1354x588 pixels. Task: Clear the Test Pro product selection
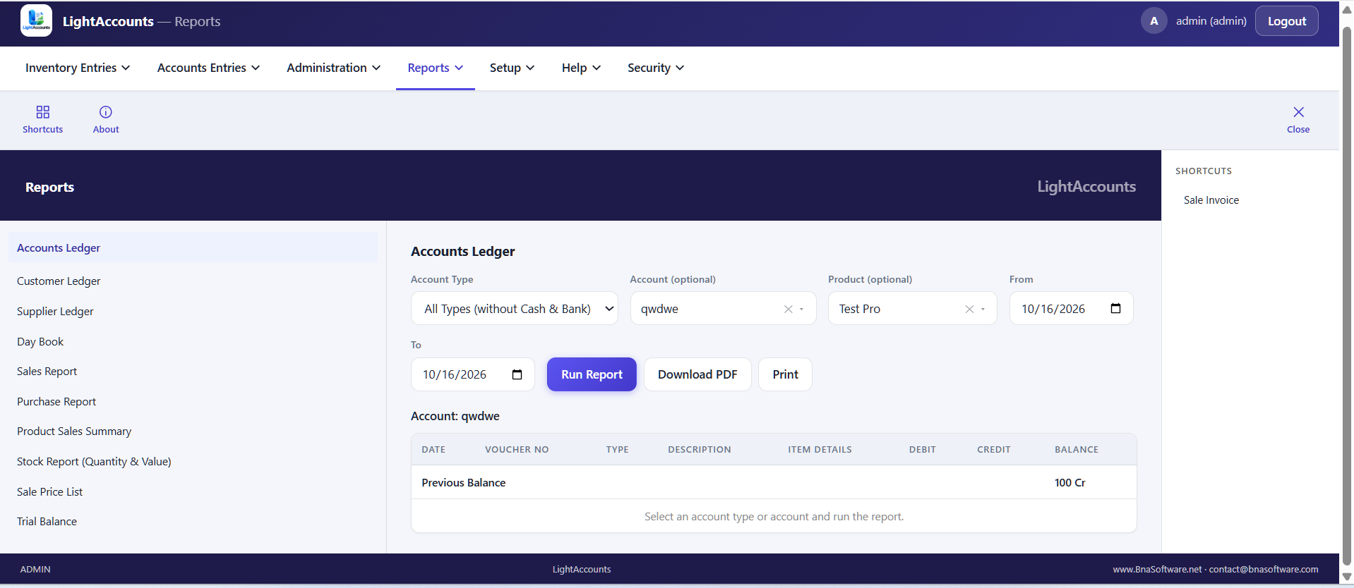coord(969,309)
